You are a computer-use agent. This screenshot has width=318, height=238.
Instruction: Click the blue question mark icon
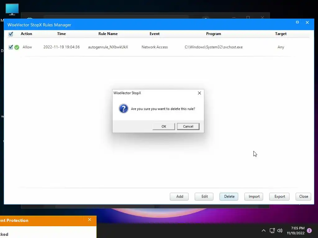point(124,108)
